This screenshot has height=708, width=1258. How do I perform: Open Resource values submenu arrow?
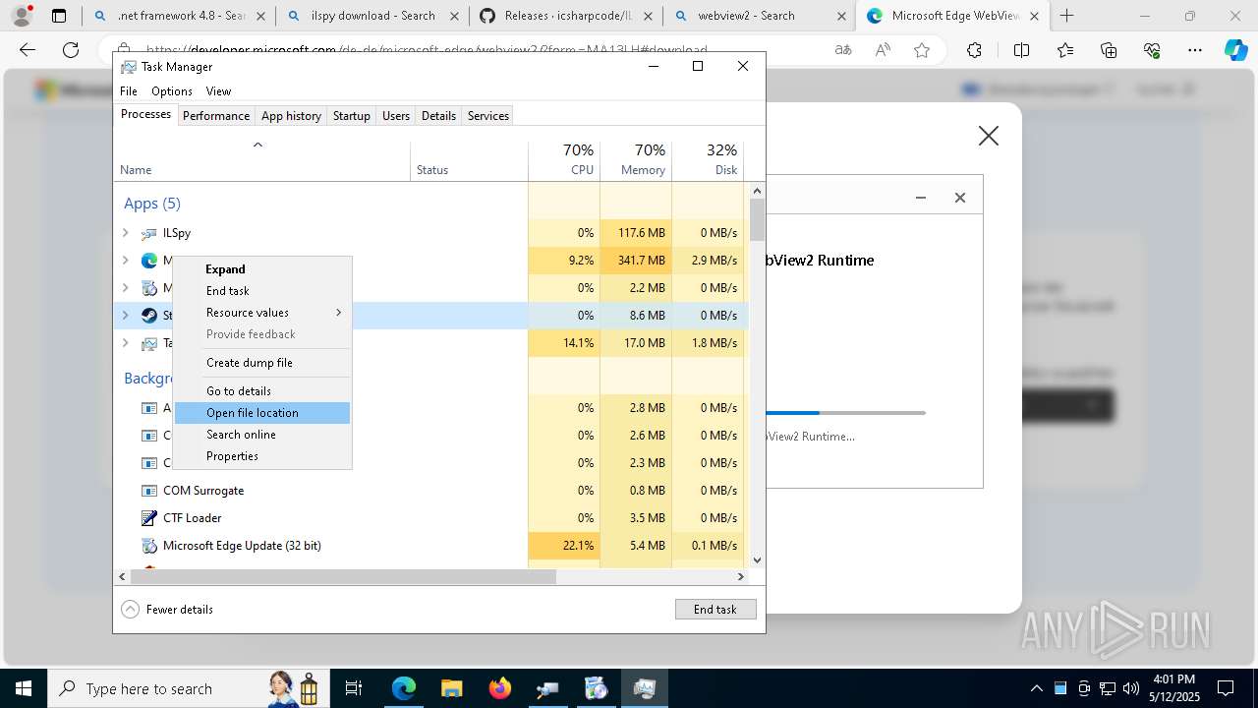click(339, 313)
